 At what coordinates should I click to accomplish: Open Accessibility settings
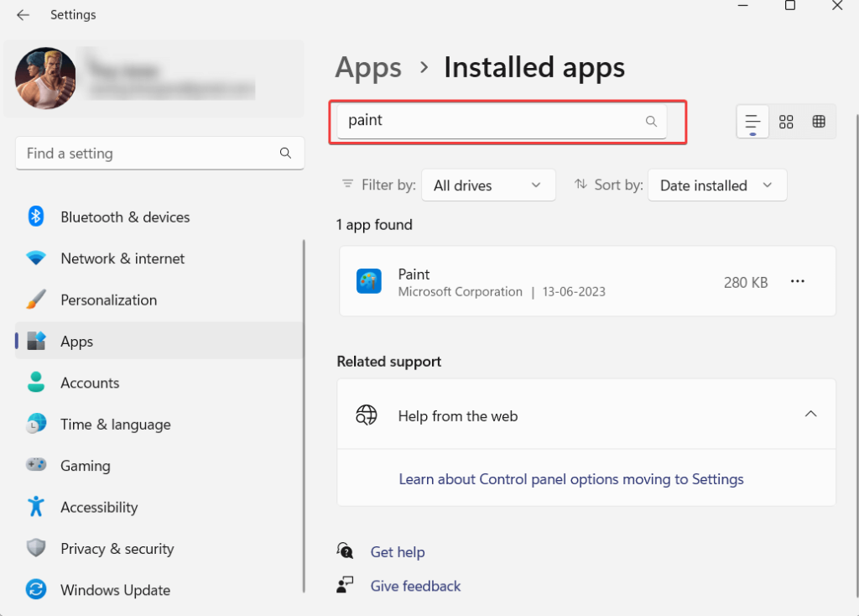159,507
